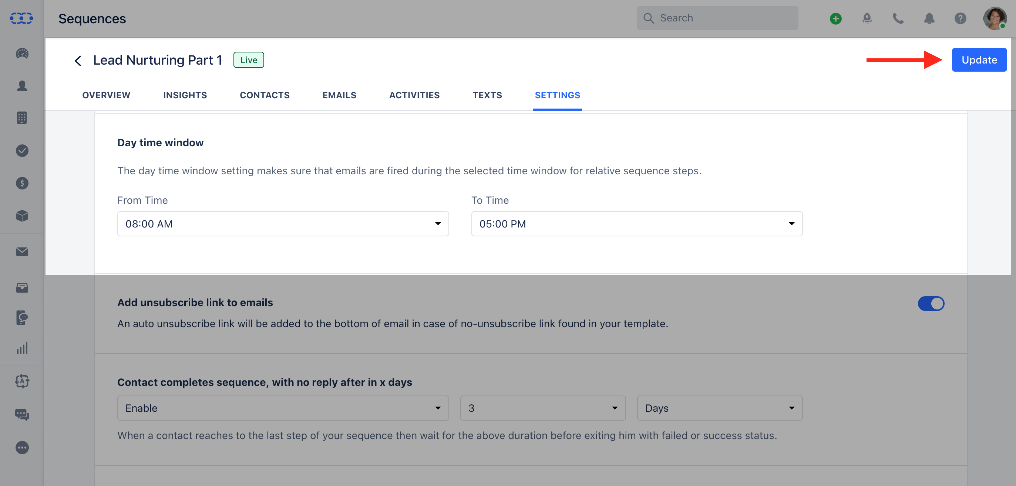The width and height of the screenshot is (1016, 486).
Task: Click the Sequences page title
Action: (92, 18)
